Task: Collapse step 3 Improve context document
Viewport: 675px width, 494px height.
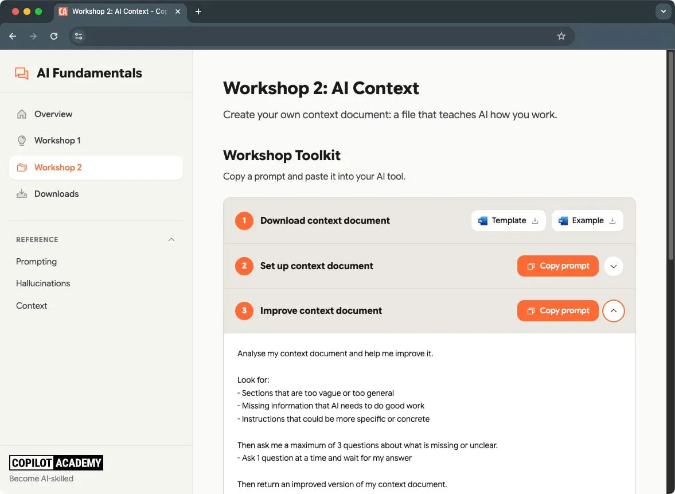Action: [x=613, y=310]
